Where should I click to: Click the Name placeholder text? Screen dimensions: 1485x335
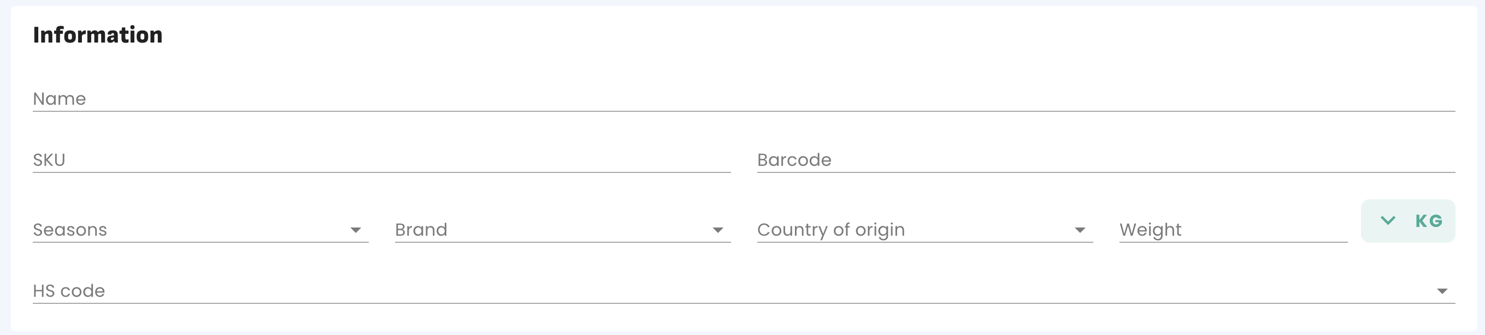(60, 99)
